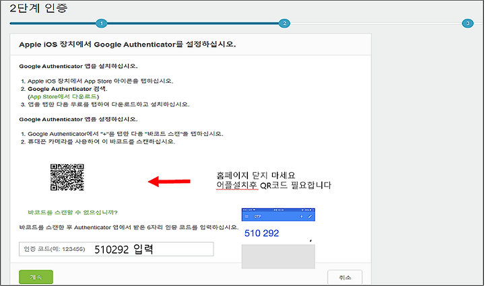Tap the pencil edit icon in OTP app

click(310, 217)
